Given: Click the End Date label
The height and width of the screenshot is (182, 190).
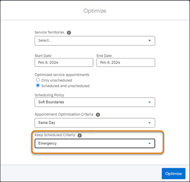Looking at the screenshot, I should [104, 56].
